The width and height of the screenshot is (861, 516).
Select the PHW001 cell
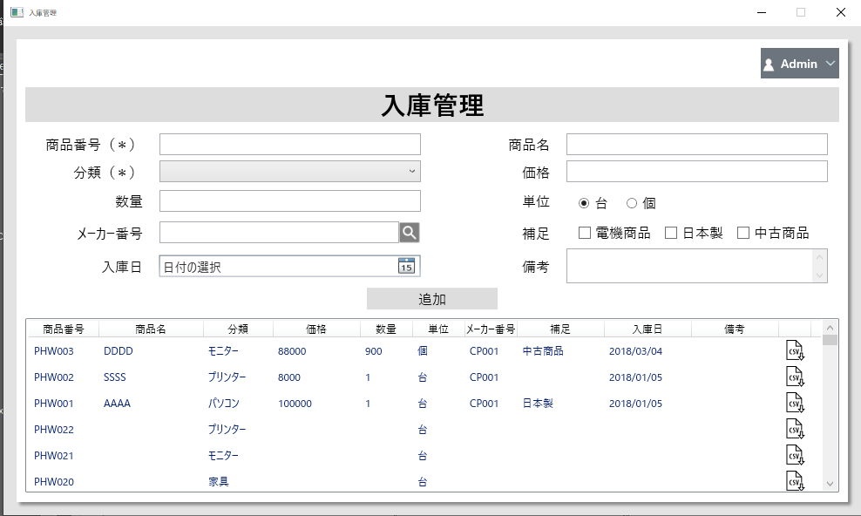(54, 403)
